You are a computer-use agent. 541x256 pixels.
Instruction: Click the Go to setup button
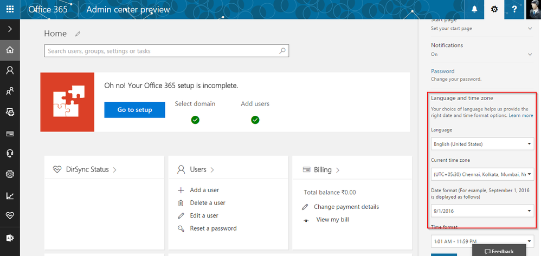click(x=134, y=110)
